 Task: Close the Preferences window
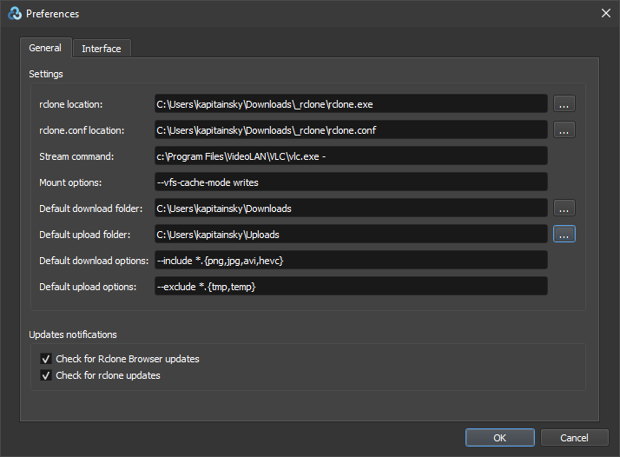pos(606,13)
